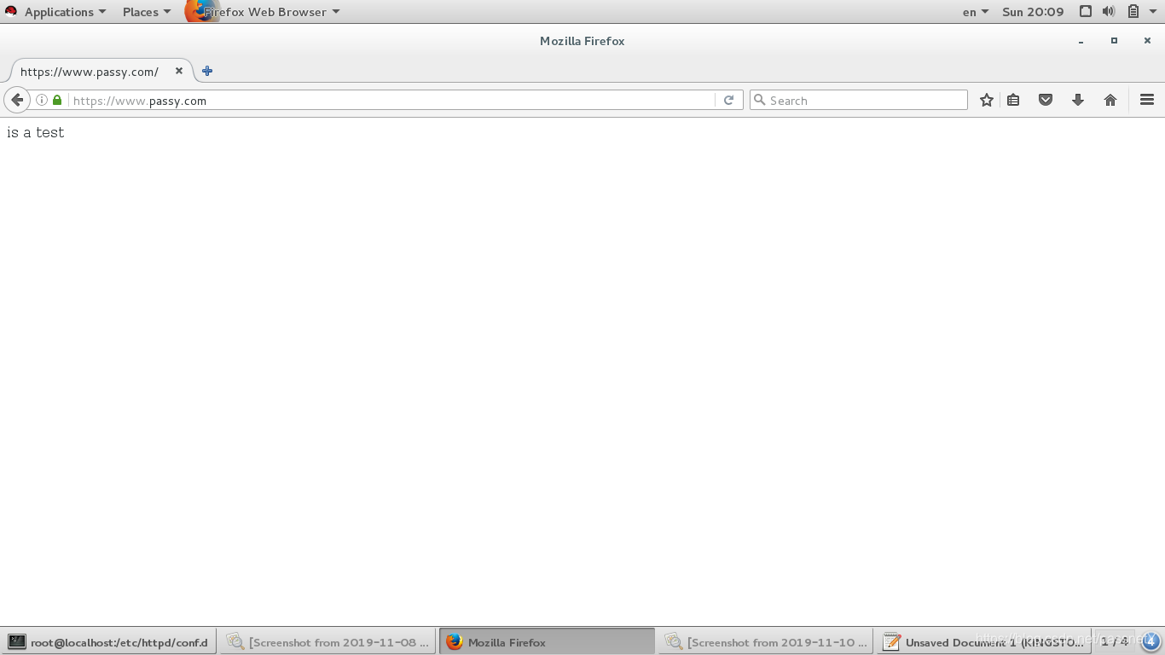Click the accessibility icon in top panel
The image size is (1165, 655).
[x=1086, y=12]
